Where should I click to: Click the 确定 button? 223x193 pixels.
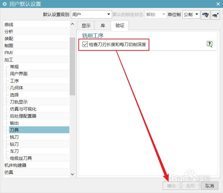tap(171, 186)
